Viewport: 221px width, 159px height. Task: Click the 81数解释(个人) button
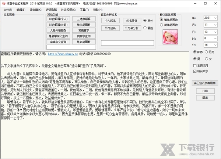click(x=58, y=19)
